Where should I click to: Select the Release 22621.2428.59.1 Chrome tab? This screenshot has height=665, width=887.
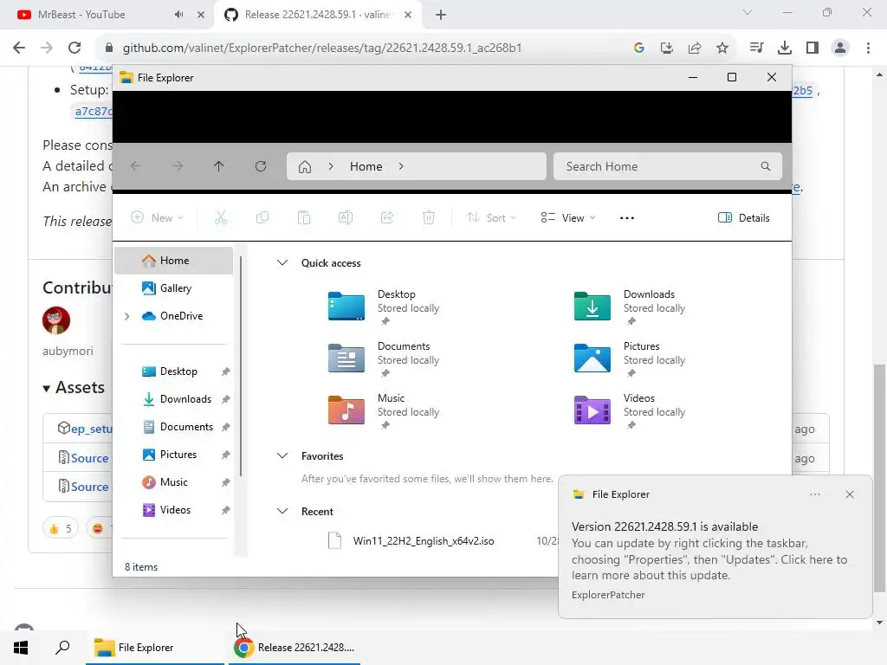click(x=317, y=15)
